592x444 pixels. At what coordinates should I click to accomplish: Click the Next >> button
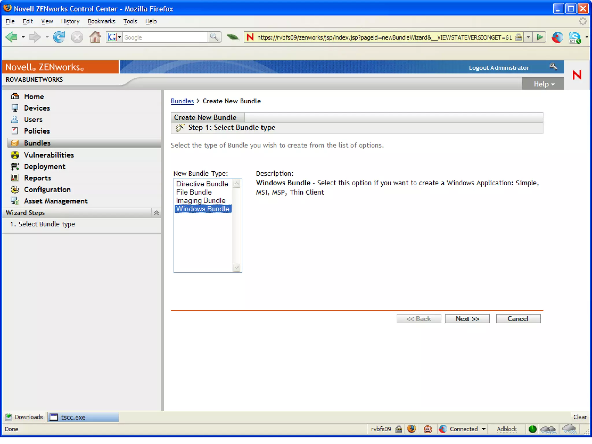pos(467,319)
